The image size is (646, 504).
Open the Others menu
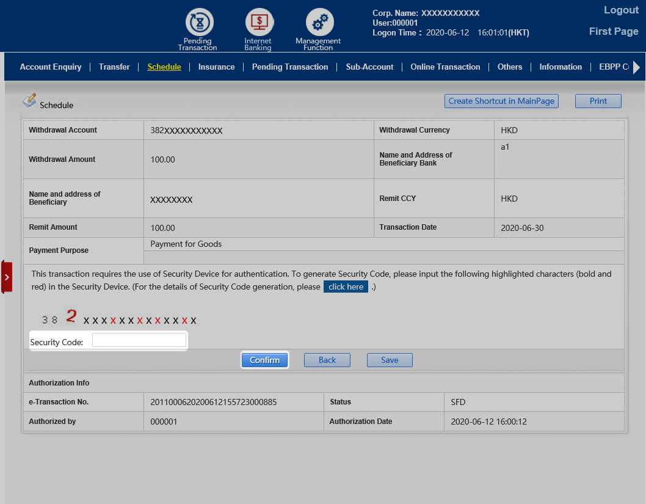point(509,67)
